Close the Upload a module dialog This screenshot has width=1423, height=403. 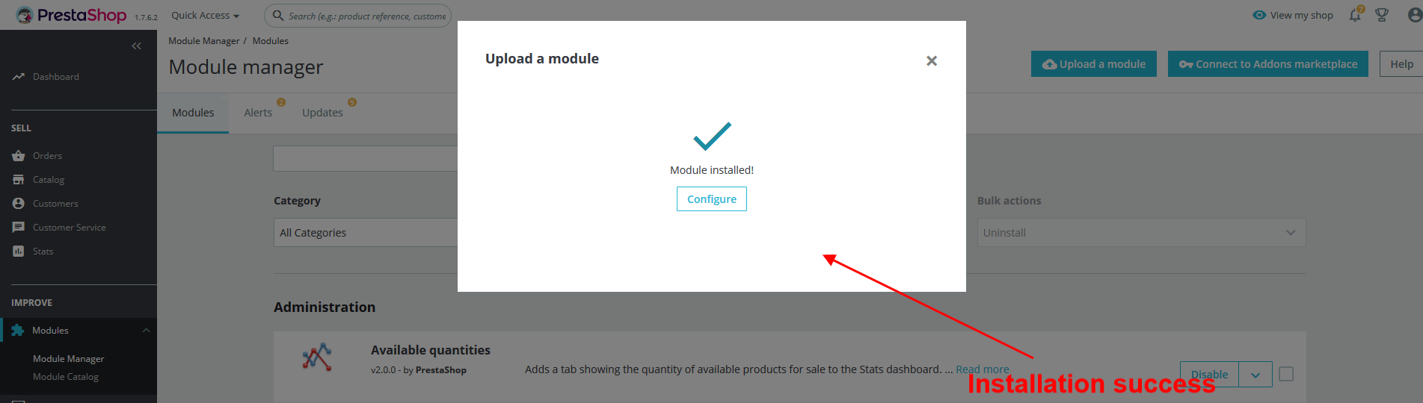[x=931, y=61]
